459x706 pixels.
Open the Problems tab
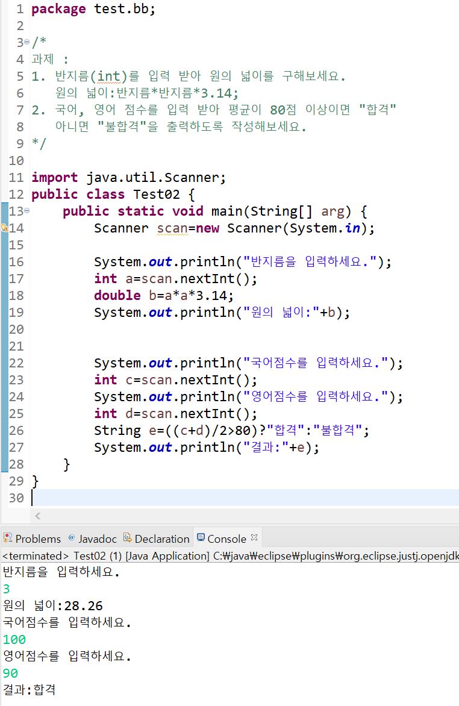coord(32,539)
